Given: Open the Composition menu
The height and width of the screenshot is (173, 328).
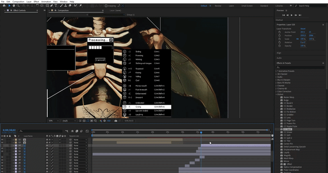Looking at the screenshot, I should tap(18, 2).
